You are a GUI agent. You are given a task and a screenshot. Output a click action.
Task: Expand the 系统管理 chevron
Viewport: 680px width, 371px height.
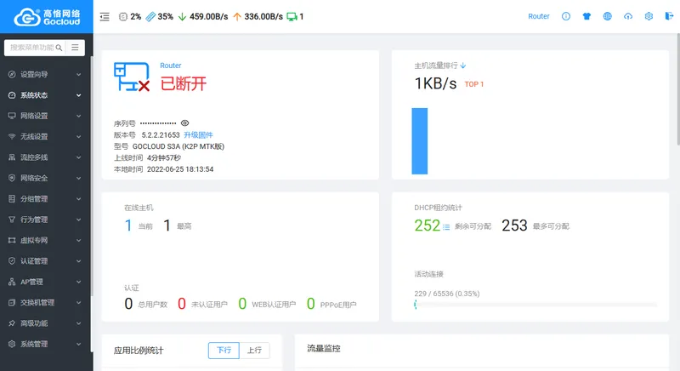pos(78,344)
